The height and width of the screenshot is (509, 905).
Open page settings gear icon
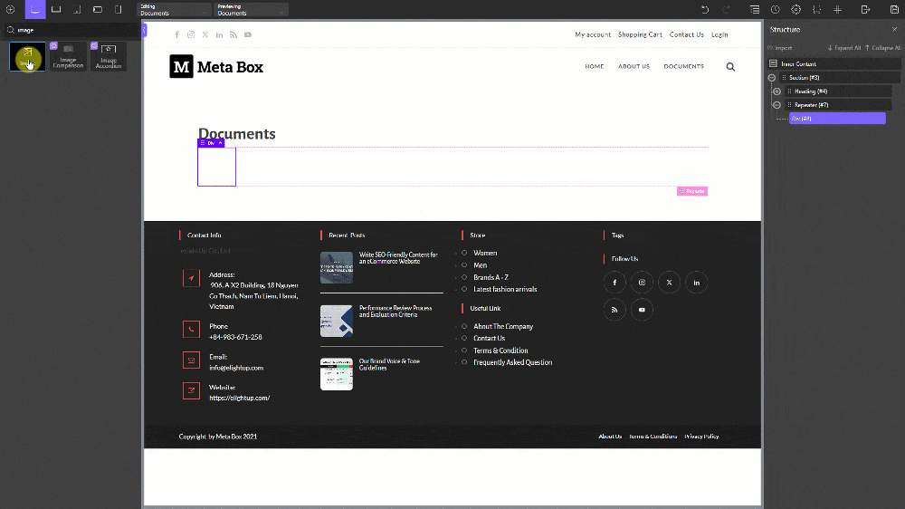pyautogui.click(x=796, y=9)
